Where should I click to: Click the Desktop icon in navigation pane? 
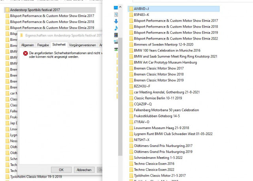[x=116, y=8]
